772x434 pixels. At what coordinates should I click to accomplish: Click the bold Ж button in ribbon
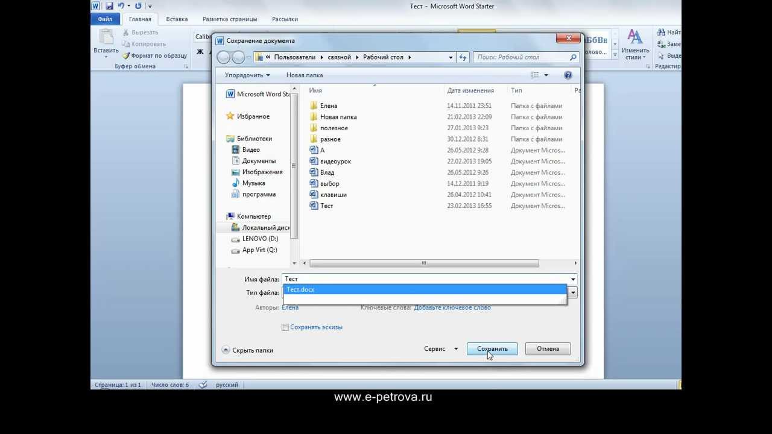coord(200,52)
